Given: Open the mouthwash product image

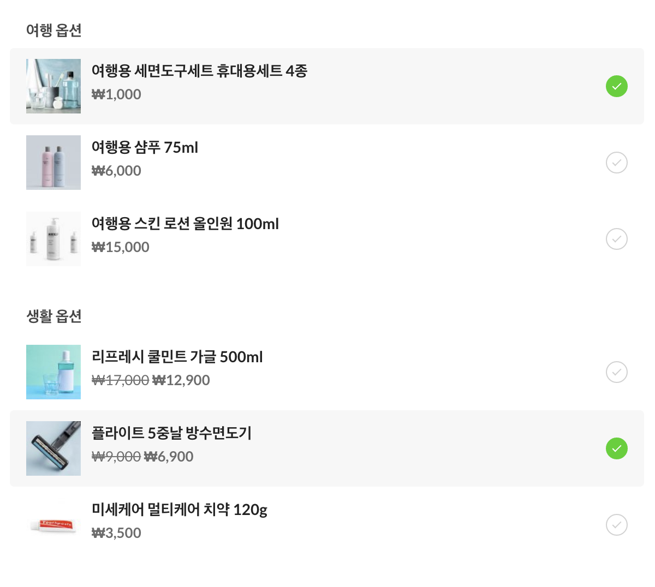Looking at the screenshot, I should click(53, 372).
